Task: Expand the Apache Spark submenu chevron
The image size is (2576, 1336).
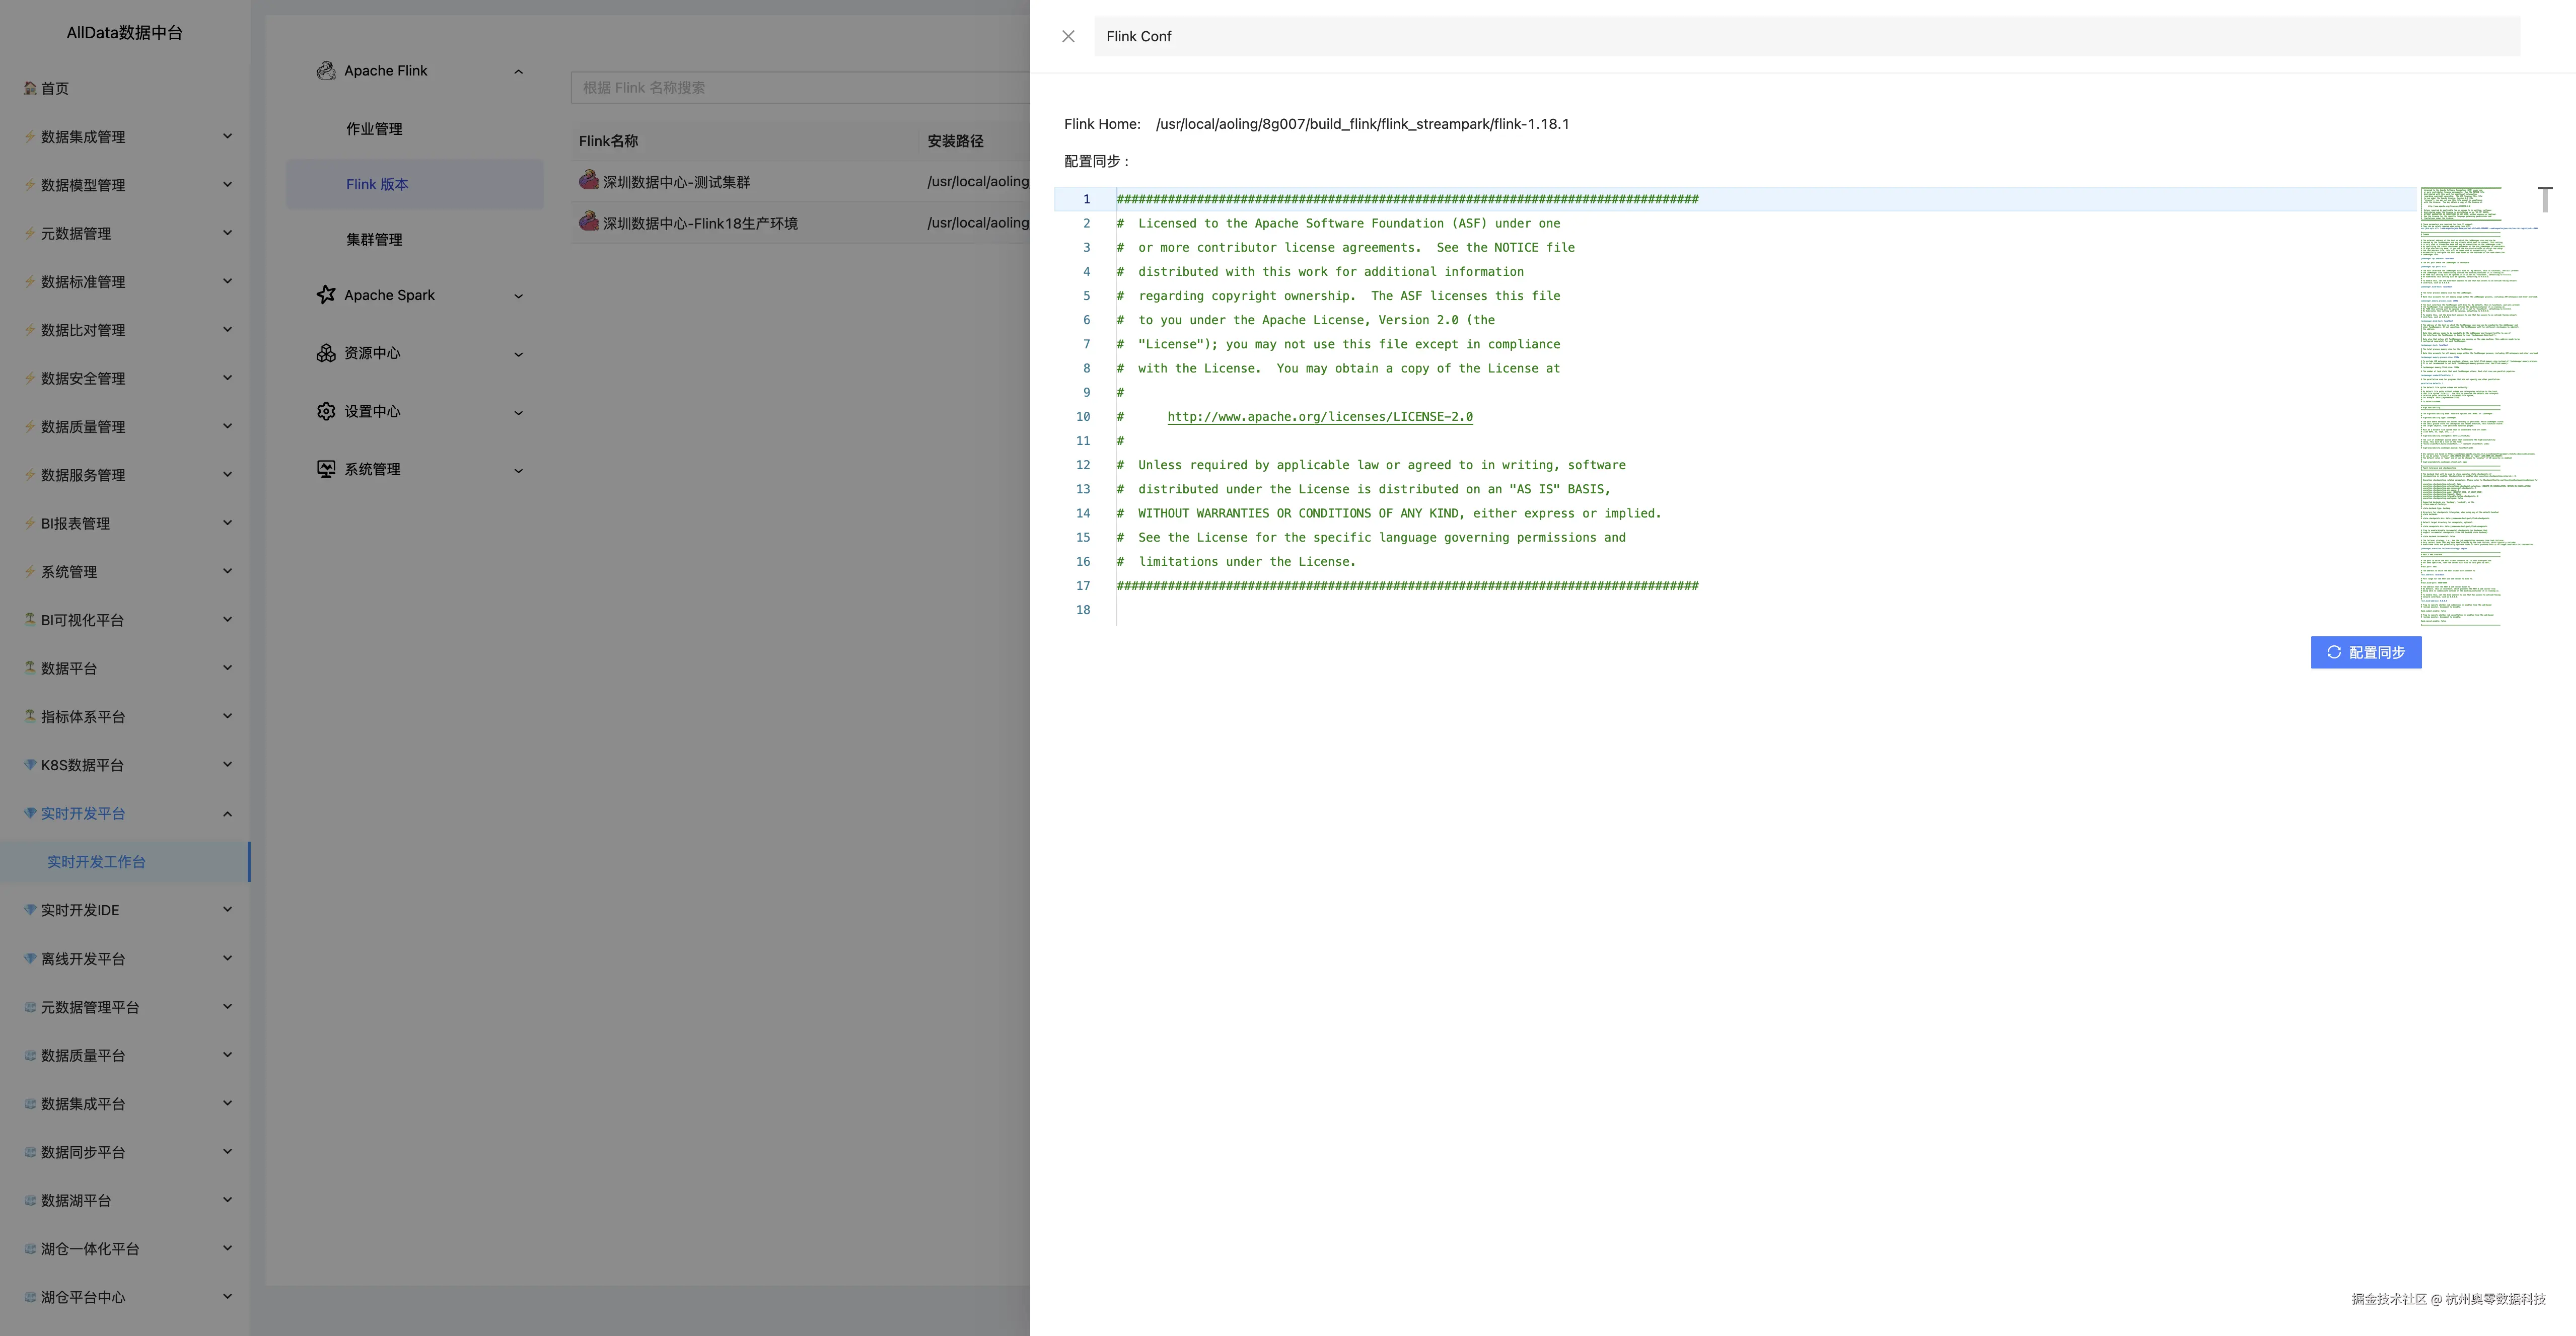Action: point(518,296)
